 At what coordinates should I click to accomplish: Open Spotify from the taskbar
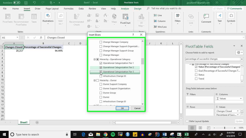click(x=113, y=134)
